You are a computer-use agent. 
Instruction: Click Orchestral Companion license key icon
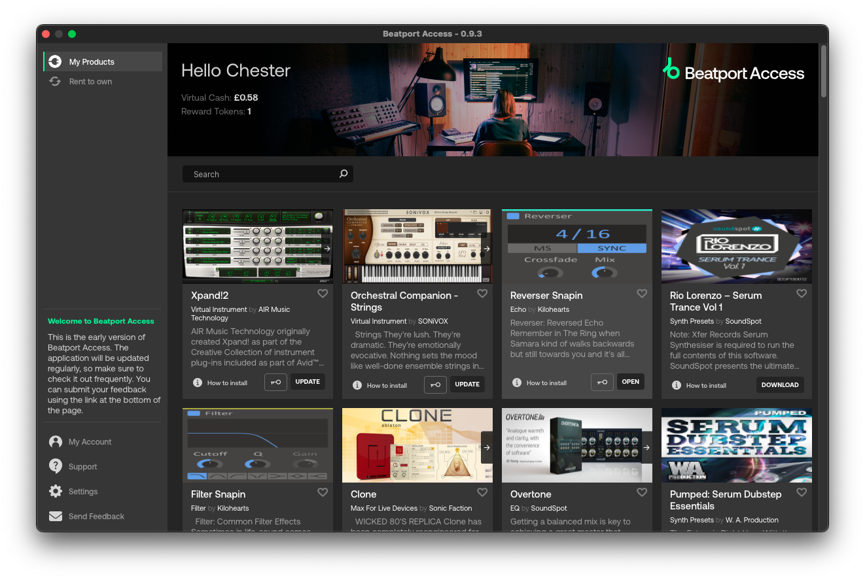point(435,384)
